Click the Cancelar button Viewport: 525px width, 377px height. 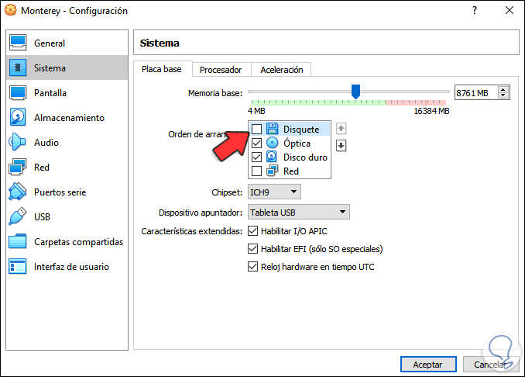tap(490, 364)
